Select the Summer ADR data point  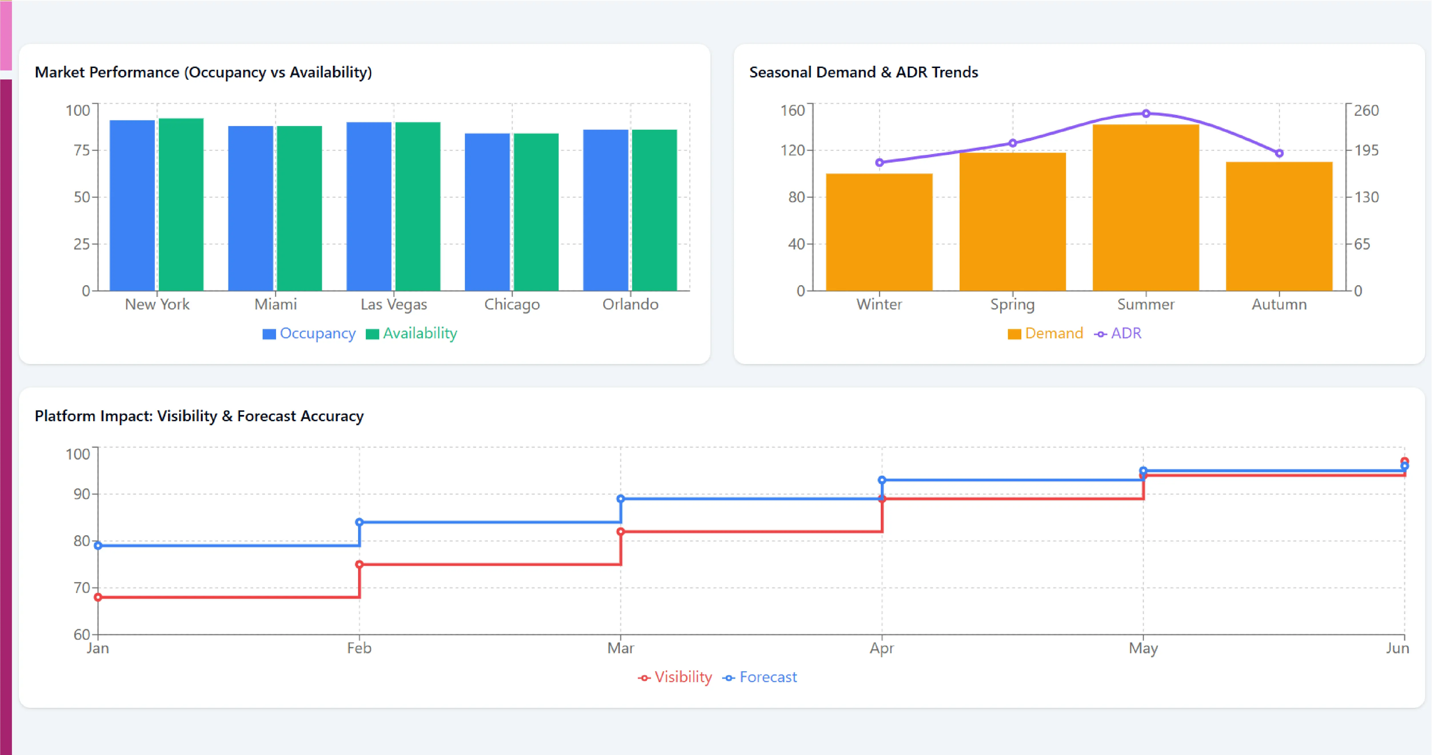(x=1146, y=113)
